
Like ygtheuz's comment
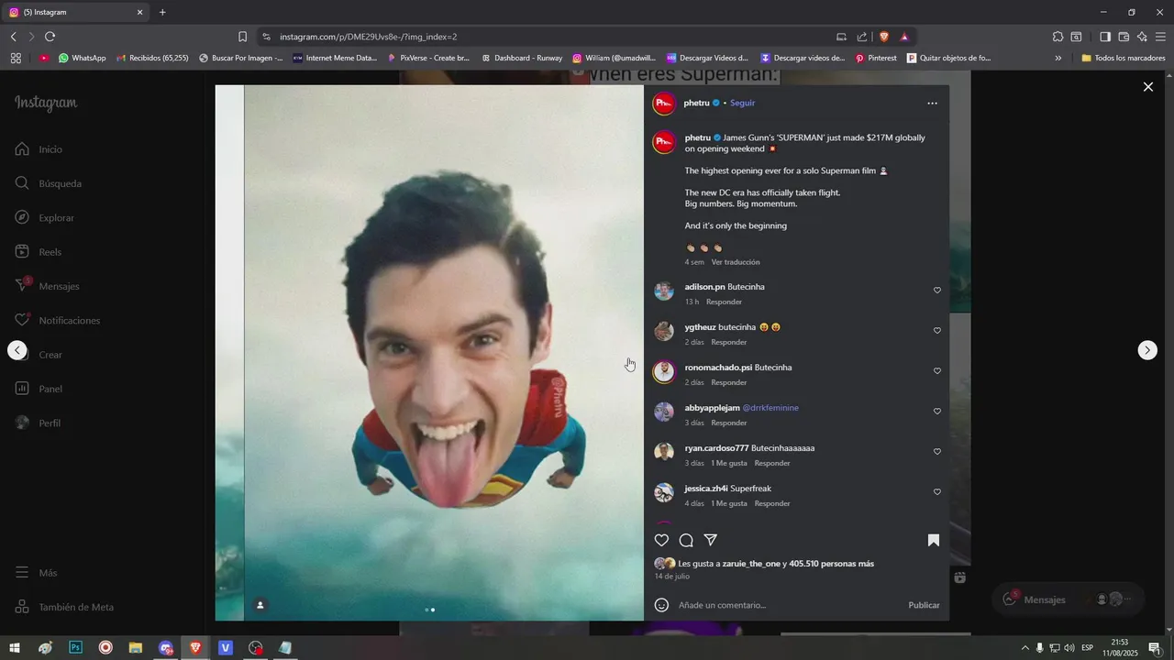937,331
